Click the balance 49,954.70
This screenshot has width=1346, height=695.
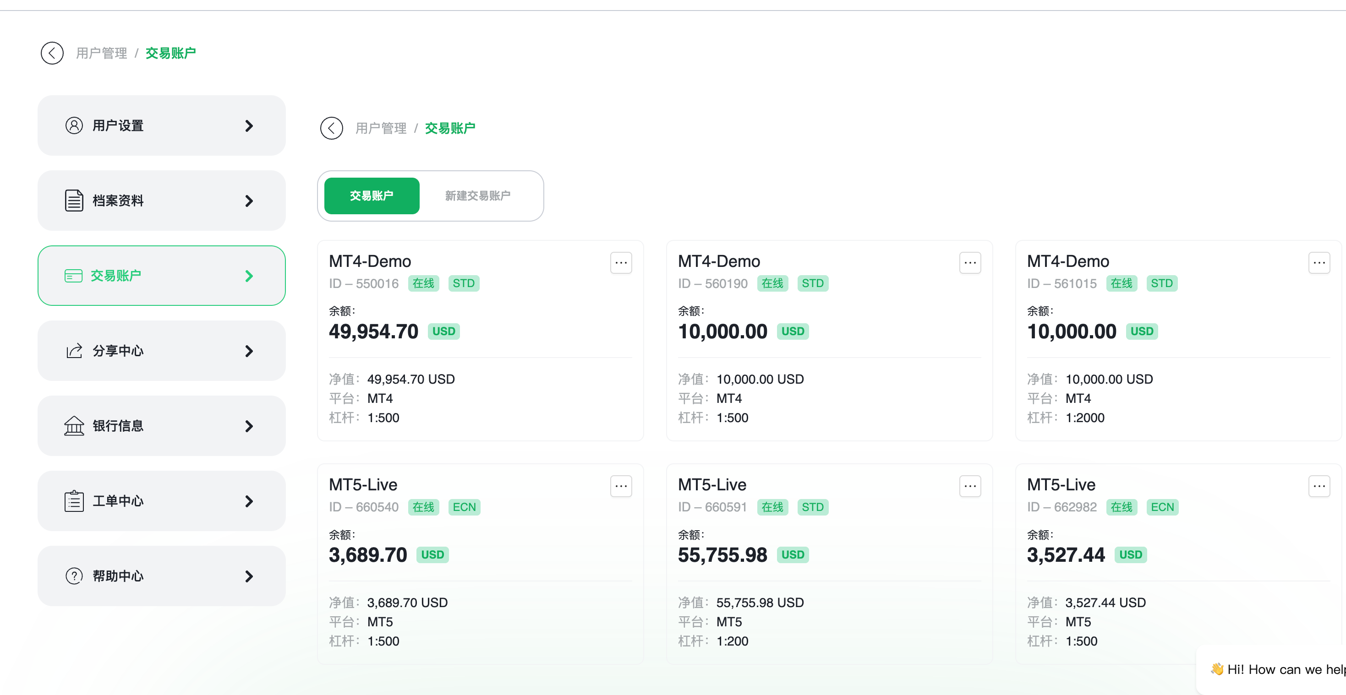click(373, 331)
